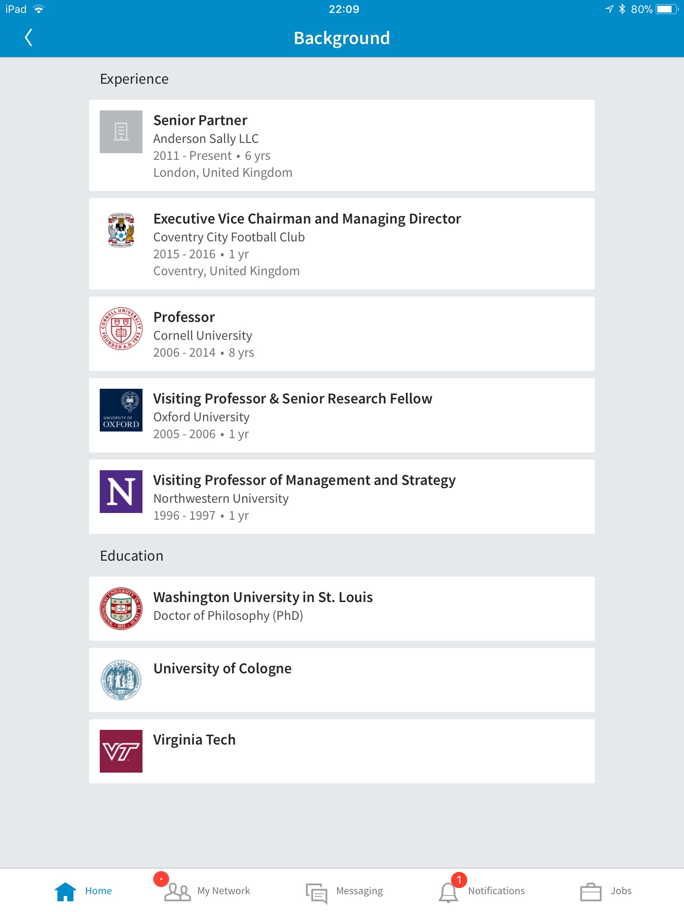Tap the Anderson Sally LLC placeholder building icon
The image size is (684, 912).
(121, 132)
